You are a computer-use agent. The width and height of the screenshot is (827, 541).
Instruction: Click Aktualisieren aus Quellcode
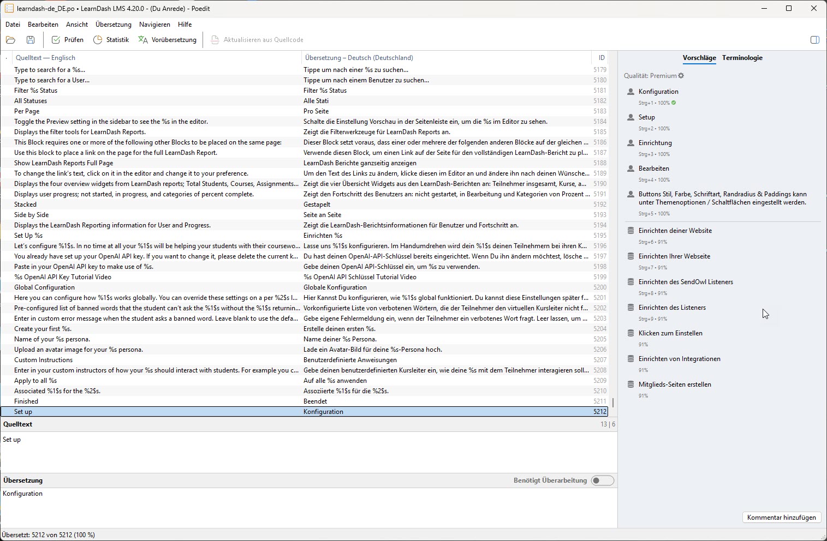coord(257,40)
